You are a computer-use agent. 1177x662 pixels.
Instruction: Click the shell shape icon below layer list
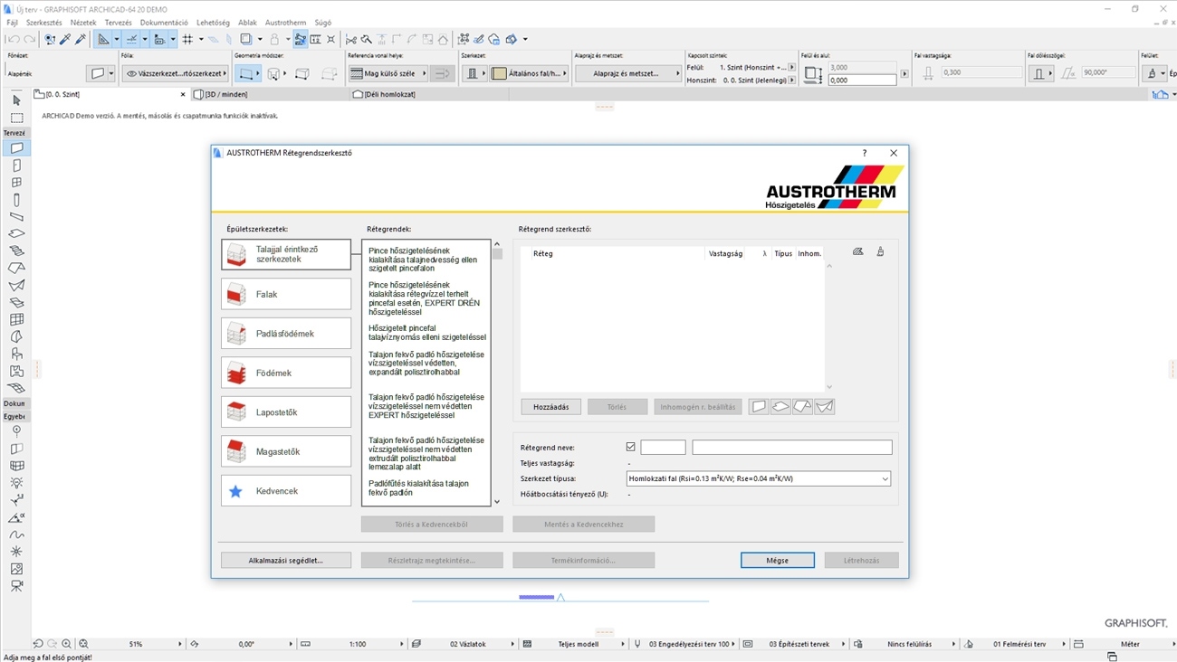824,407
